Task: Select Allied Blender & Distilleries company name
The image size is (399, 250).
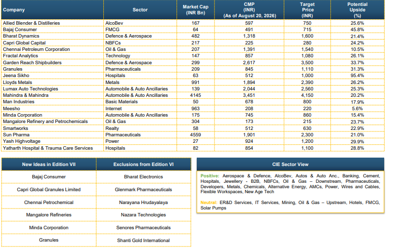Action: click(x=31, y=23)
